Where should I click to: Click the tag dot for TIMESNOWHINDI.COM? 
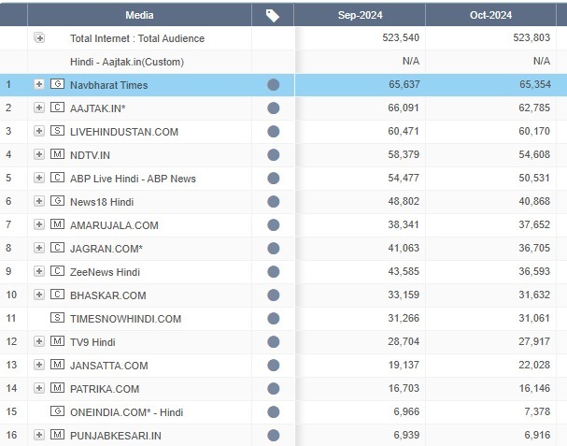[274, 319]
